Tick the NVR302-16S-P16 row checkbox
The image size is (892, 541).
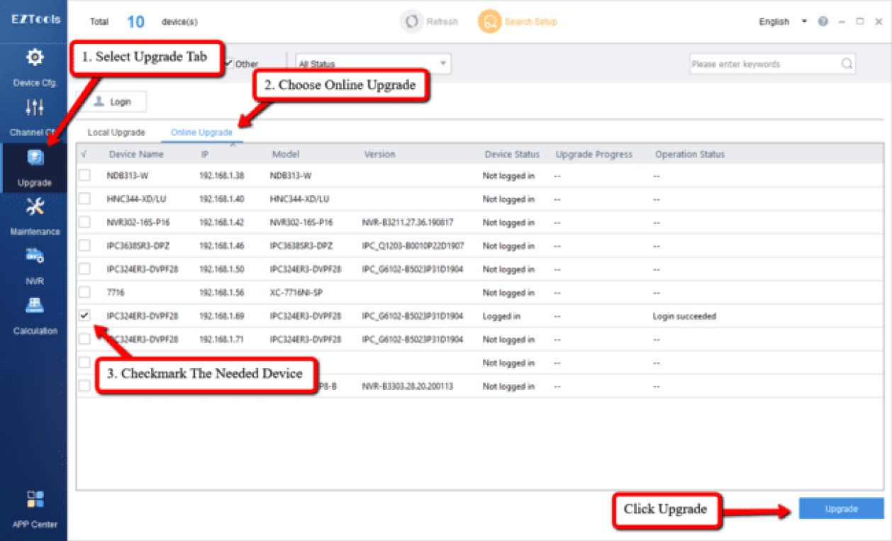pos(84,223)
